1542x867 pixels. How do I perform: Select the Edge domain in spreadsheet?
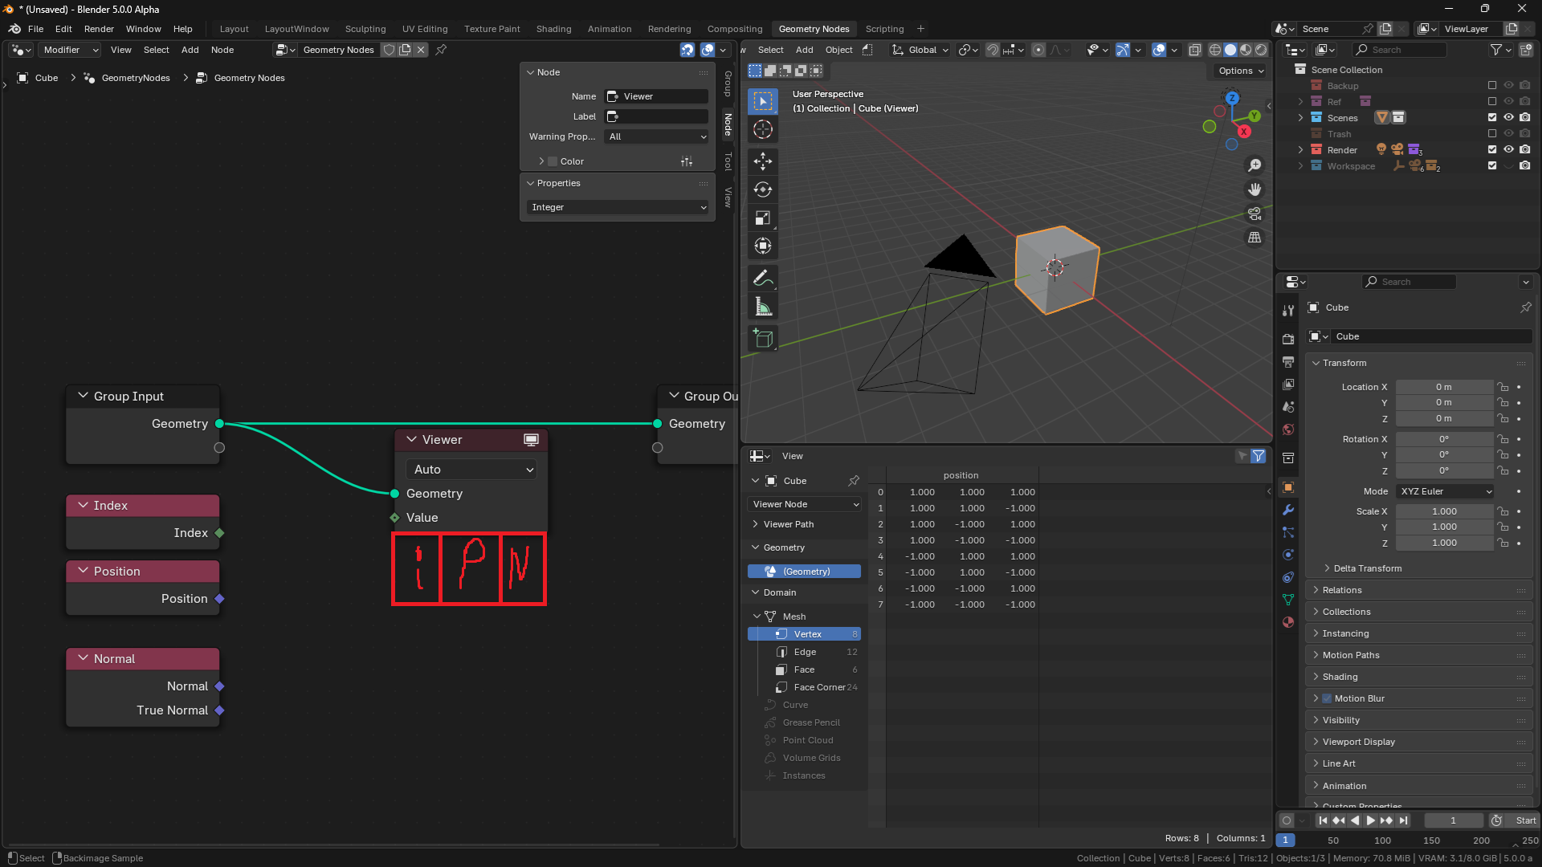(804, 652)
